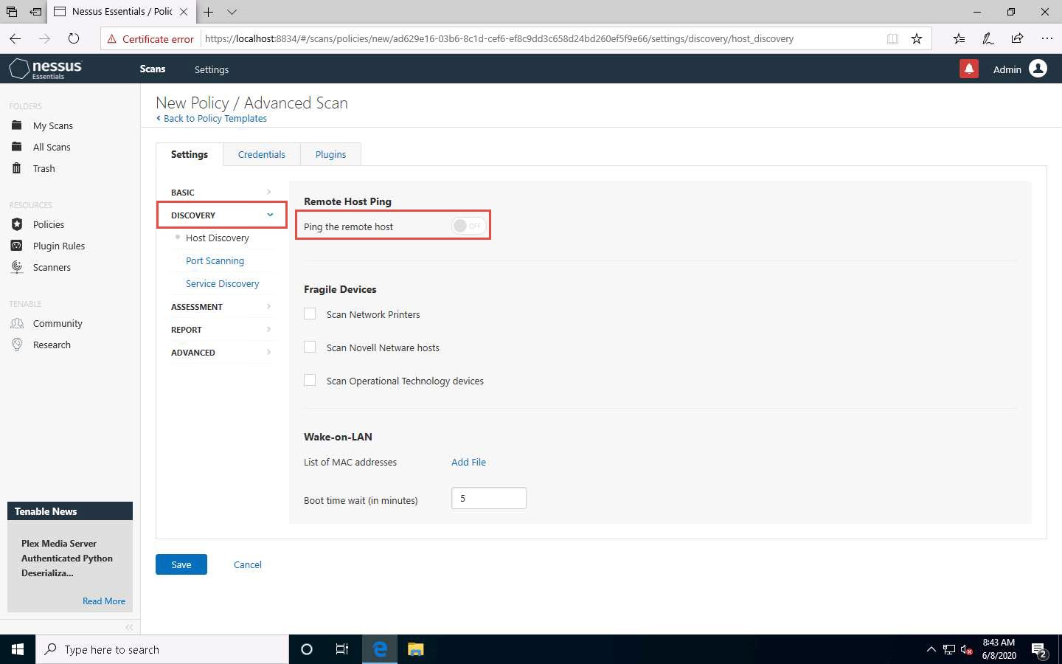Open Settings in top navigation

click(212, 69)
